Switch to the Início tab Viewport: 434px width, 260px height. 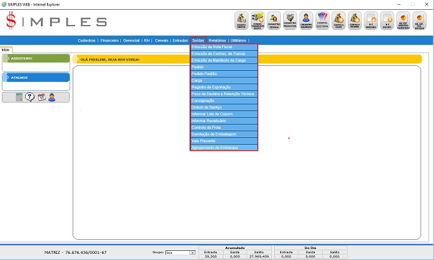[5, 49]
